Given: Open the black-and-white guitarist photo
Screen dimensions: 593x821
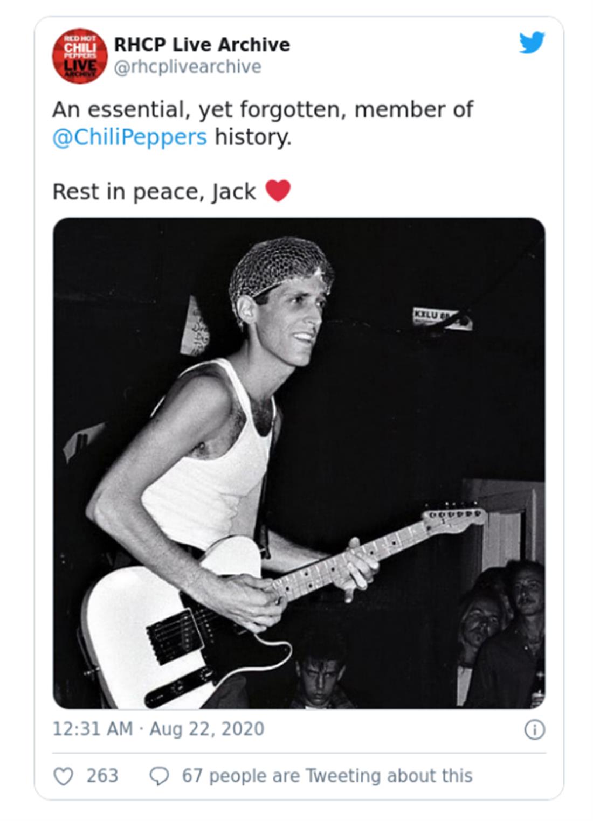Looking at the screenshot, I should click(x=299, y=463).
